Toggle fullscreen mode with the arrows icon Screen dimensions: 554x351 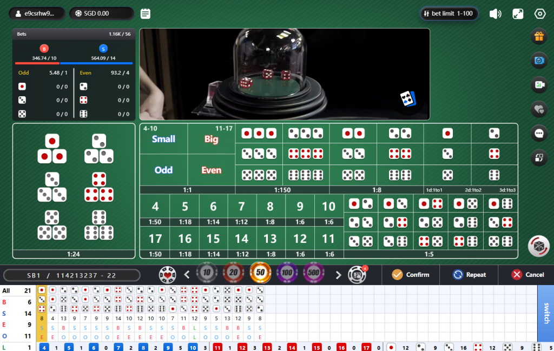[518, 14]
